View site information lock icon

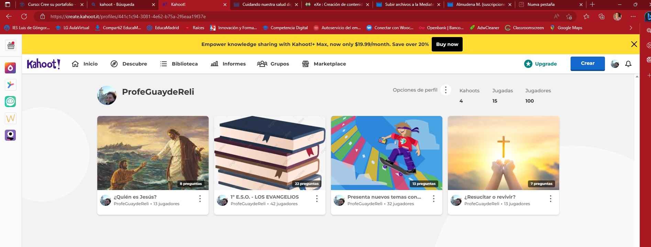[x=43, y=16]
